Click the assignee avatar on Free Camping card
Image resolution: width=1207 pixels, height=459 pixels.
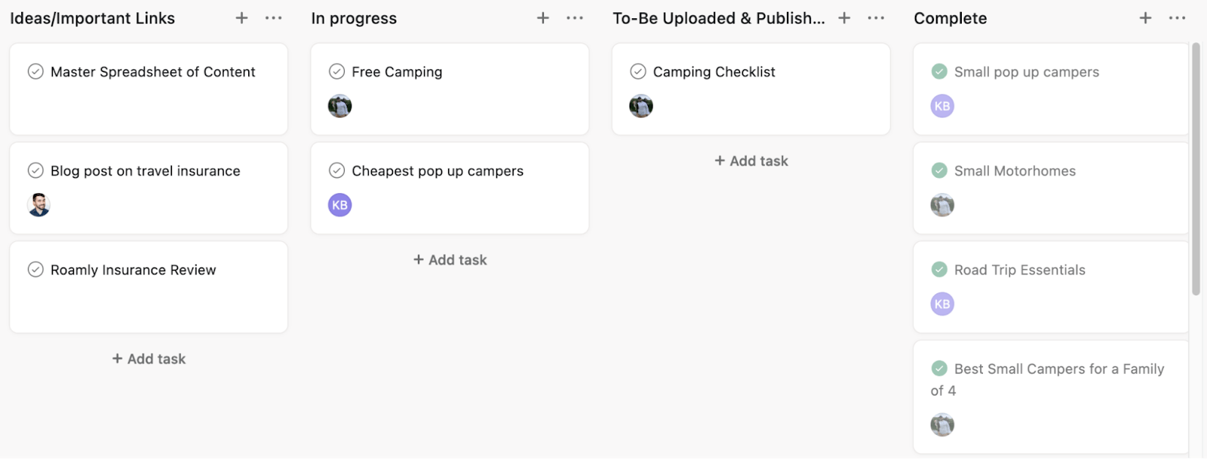[339, 106]
